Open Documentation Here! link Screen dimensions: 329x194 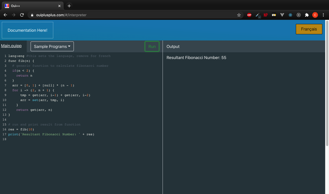coord(28,30)
